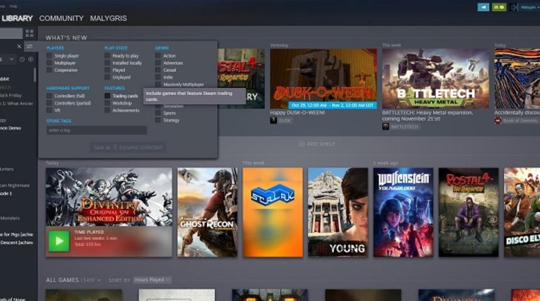Follow the BATTLETECH game link
The height and width of the screenshot is (301, 540).
pos(404,127)
